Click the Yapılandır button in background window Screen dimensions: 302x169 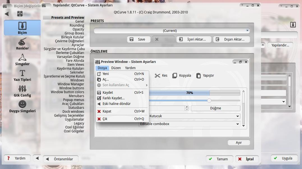coord(280,45)
